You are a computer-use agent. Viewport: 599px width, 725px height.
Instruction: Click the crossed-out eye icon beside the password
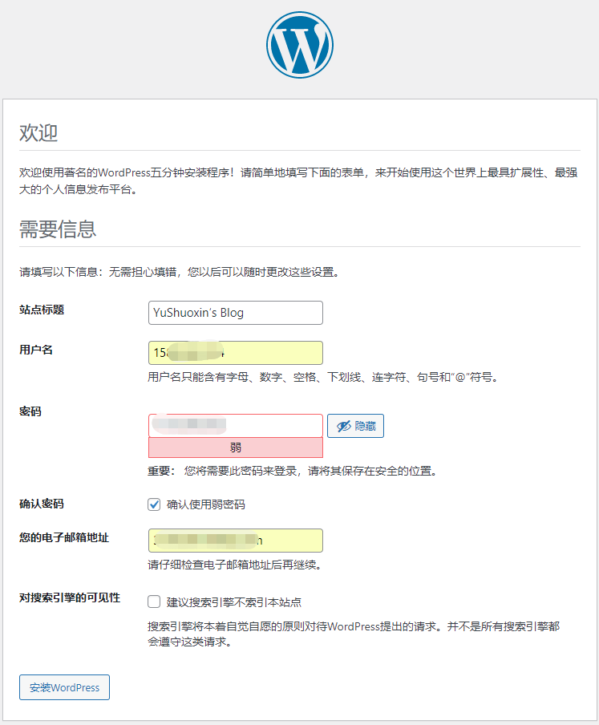coord(344,427)
